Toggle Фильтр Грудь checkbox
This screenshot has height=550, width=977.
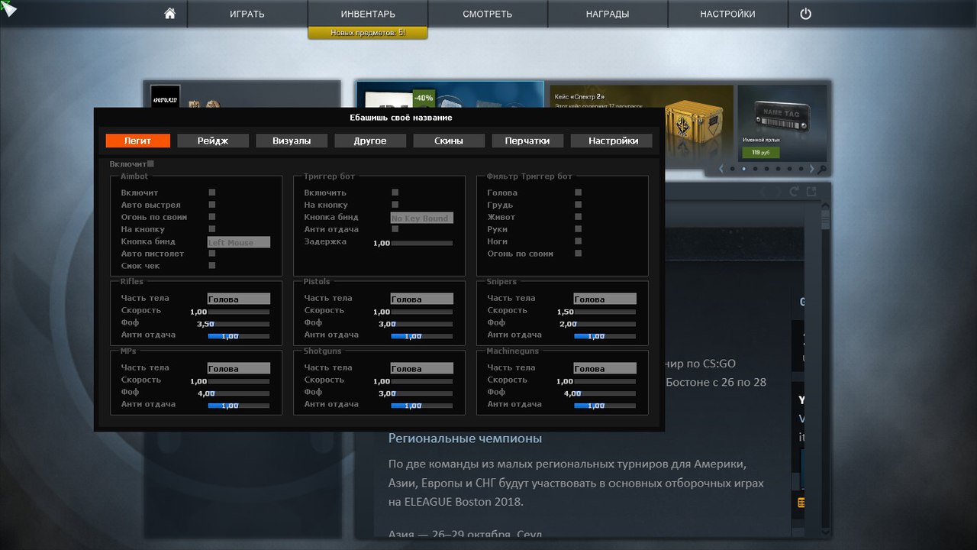(579, 205)
